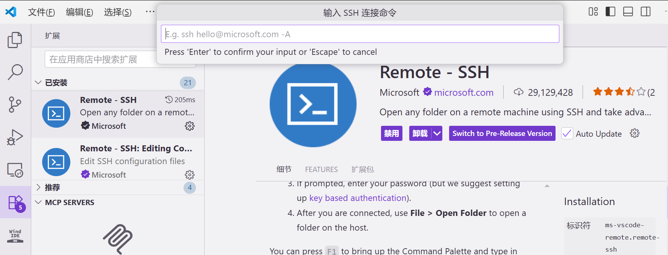Click the readme scrollbar up arrow
The width and height of the screenshot is (668, 255).
pyautogui.click(x=547, y=186)
